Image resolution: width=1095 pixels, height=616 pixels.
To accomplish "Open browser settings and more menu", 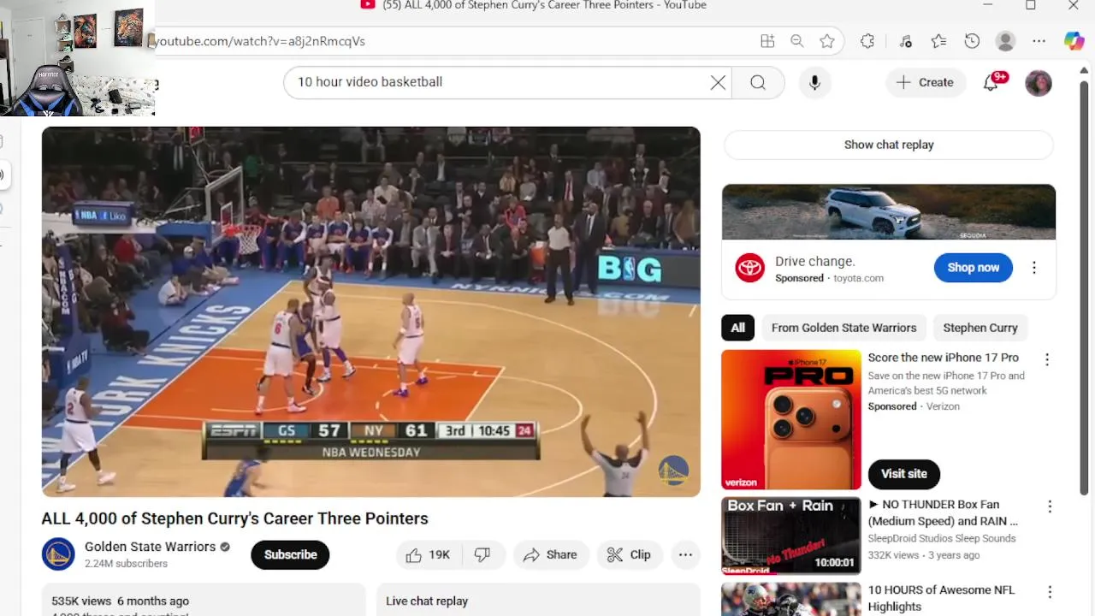I will click(x=1039, y=41).
